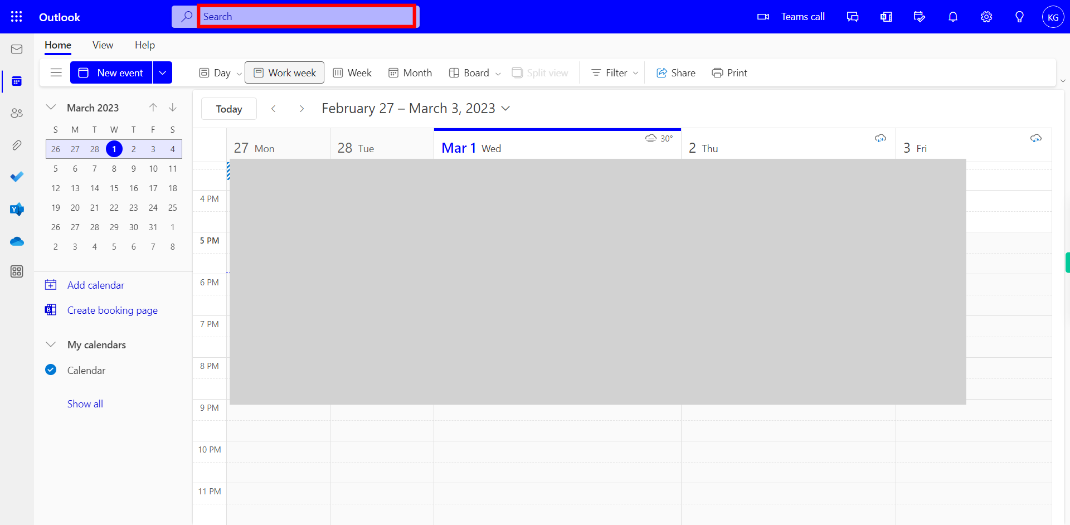Open the app launcher grid

(x=17, y=17)
